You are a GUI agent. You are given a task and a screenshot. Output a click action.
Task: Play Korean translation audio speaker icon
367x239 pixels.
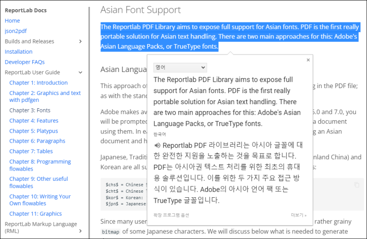[157, 145]
